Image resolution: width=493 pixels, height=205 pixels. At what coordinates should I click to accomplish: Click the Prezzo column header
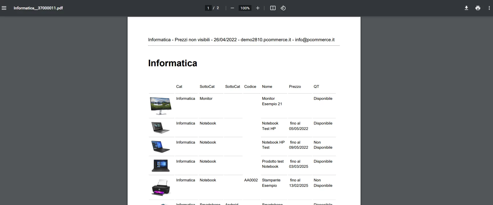(x=295, y=86)
